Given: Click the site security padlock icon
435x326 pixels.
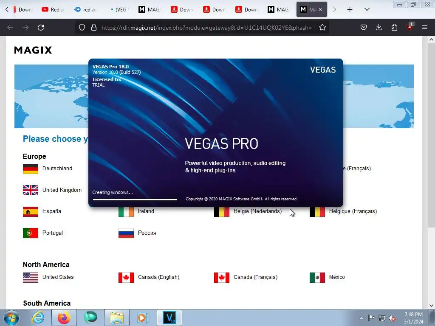Looking at the screenshot, I should [x=94, y=28].
